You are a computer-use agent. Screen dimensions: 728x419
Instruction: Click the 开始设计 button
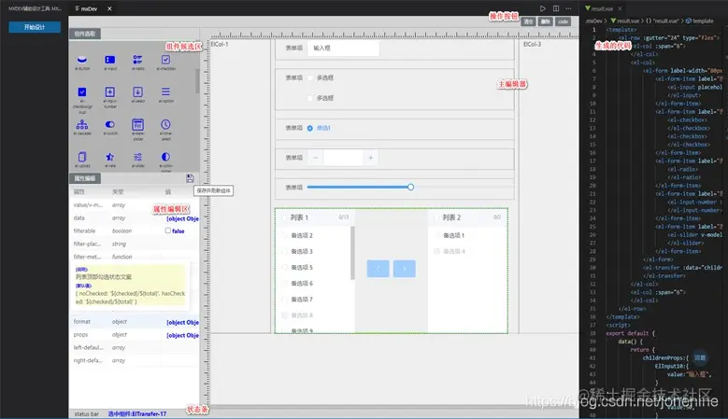tap(35, 27)
